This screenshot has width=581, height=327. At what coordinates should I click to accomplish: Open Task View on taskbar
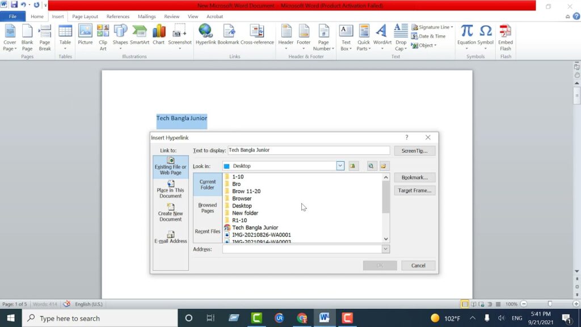(210, 318)
